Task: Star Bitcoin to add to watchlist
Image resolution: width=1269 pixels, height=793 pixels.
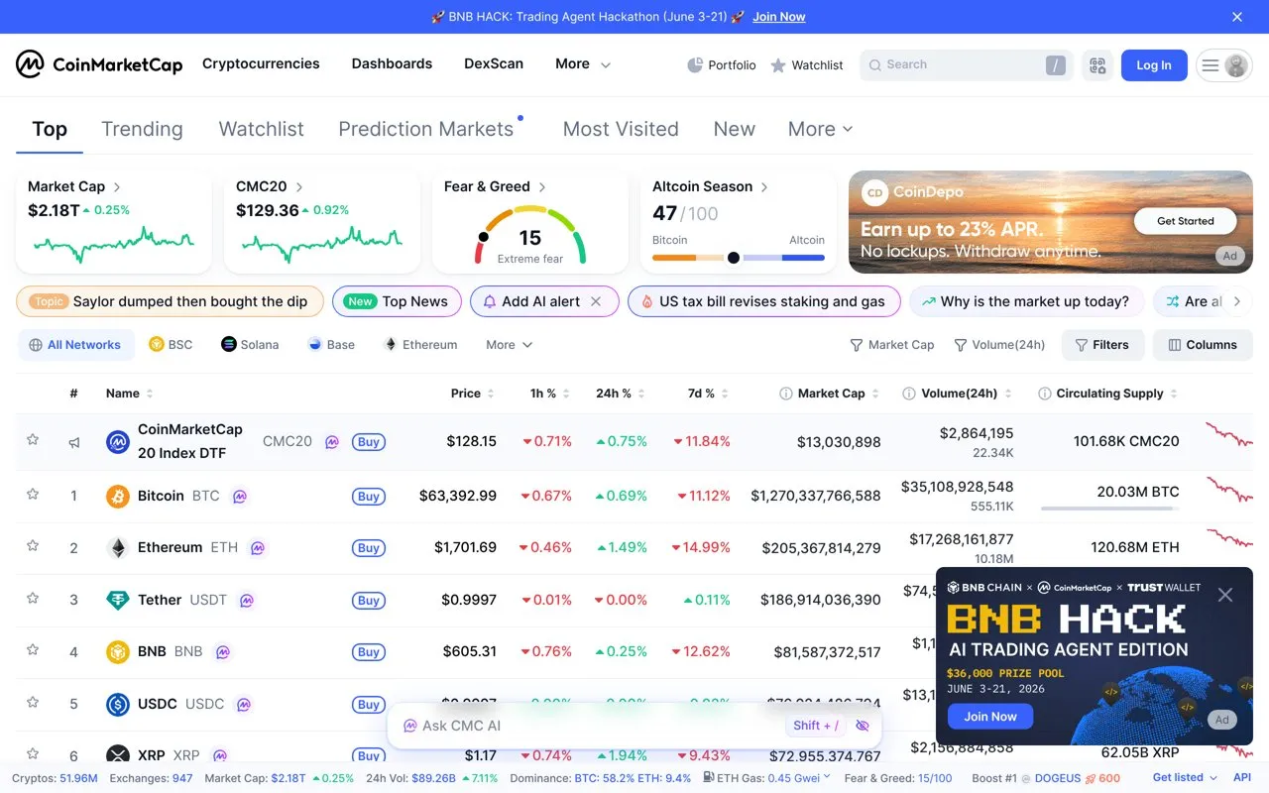Action: 33,494
